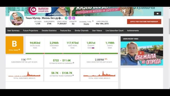170x96 pixels.
Task: Click the 2,296th Subscriber Rank value
Action: (x=54, y=43)
